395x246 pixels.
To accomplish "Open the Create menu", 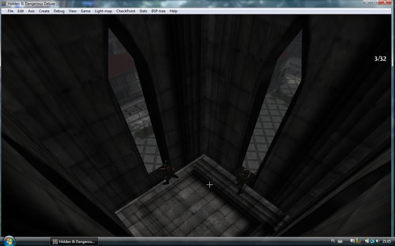I will [x=44, y=11].
